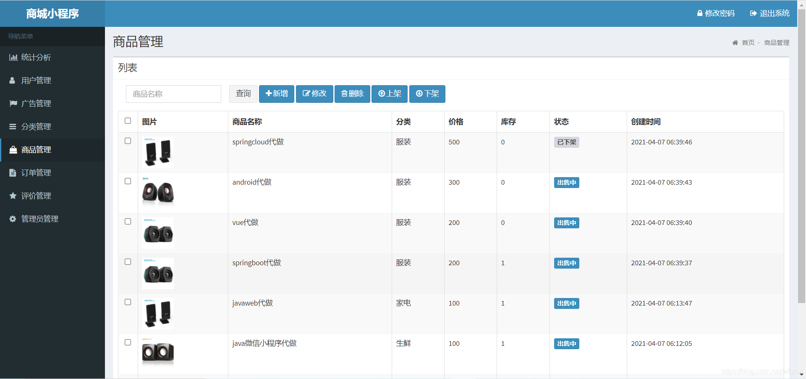Open the springcloud代做 product thumbnail
The height and width of the screenshot is (379, 806).
tap(158, 152)
